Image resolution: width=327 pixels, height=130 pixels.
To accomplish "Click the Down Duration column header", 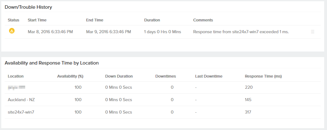I will 119,76.
